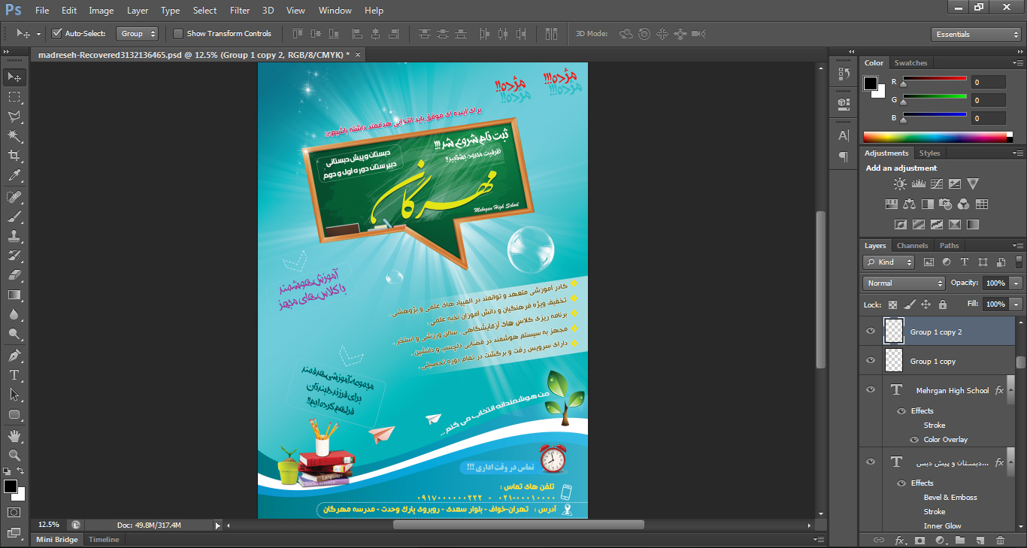Pick the Pen tool

point(14,355)
